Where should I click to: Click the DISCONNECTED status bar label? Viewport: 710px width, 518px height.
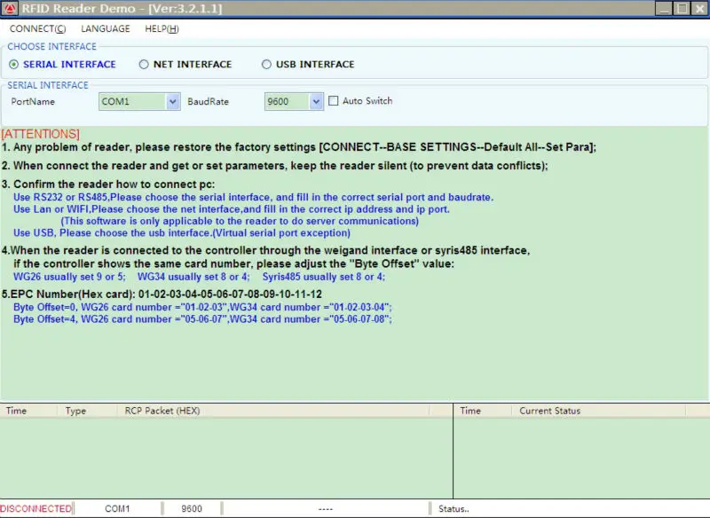[x=36, y=508]
